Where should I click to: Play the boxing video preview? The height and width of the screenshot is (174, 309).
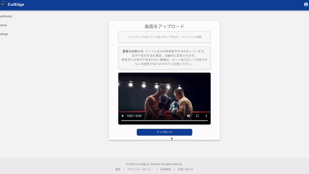click(123, 116)
